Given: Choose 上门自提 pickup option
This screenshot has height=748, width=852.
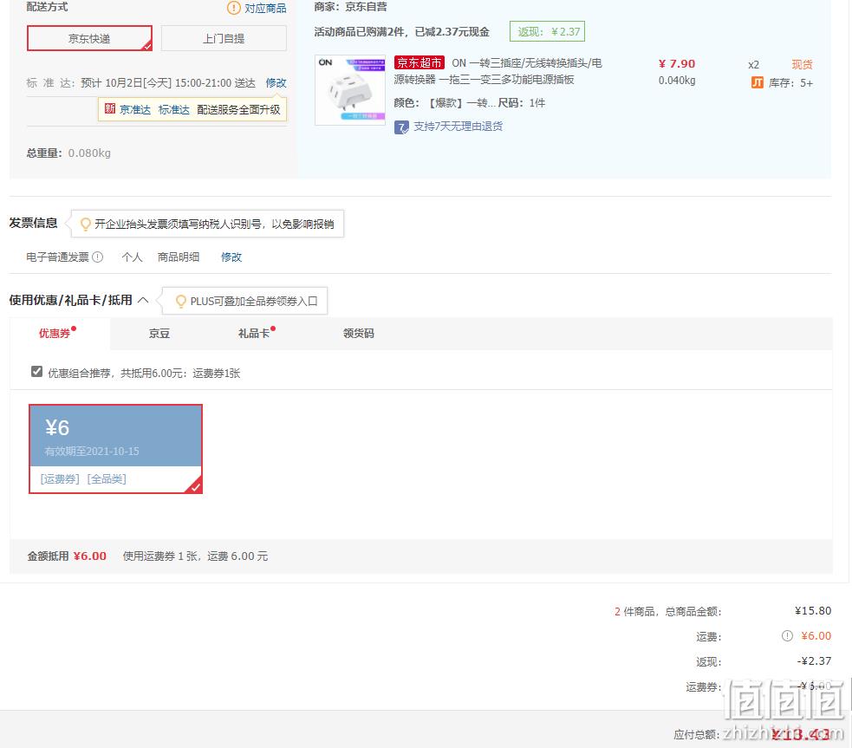Looking at the screenshot, I should tap(224, 38).
